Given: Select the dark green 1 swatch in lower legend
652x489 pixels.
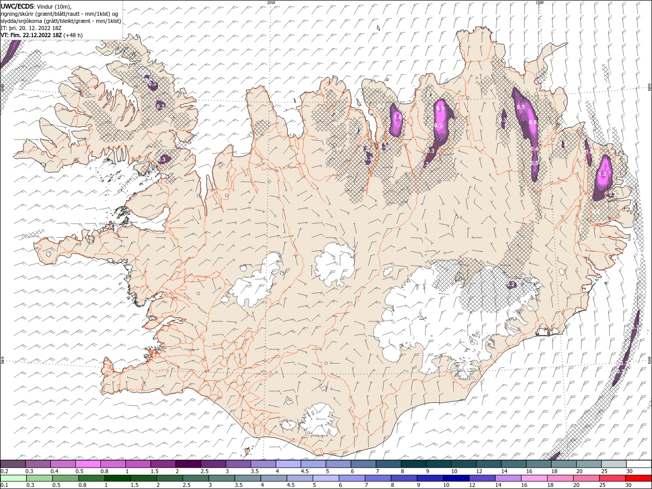Looking at the screenshot, I should [x=117, y=478].
